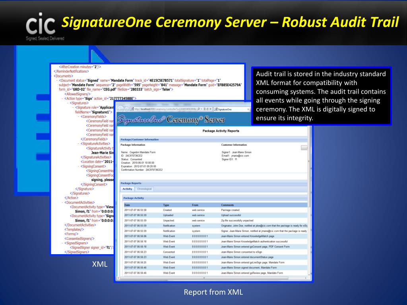Click the 'Package created' comment cell
This screenshot has height=305, width=407.
pos(230,210)
